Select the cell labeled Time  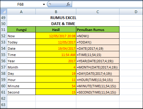[21, 54]
